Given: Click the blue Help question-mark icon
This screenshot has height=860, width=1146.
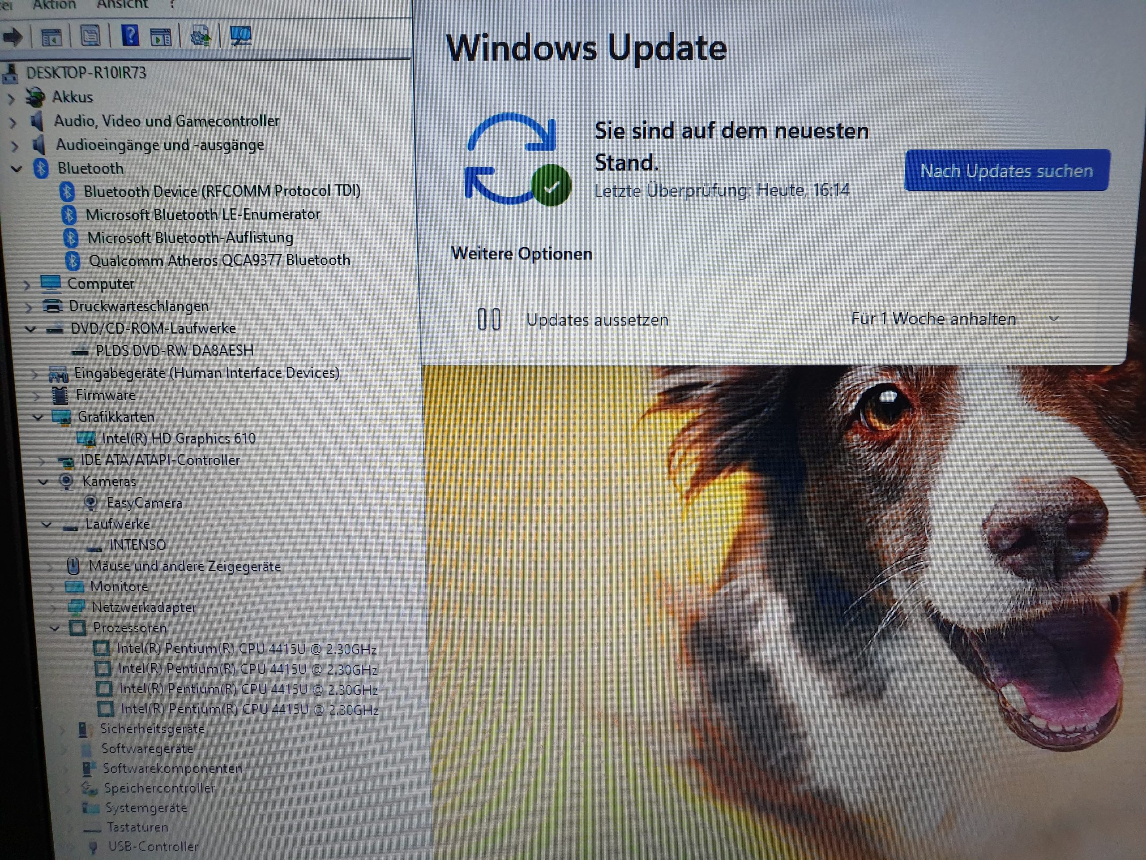Looking at the screenshot, I should 130,36.
